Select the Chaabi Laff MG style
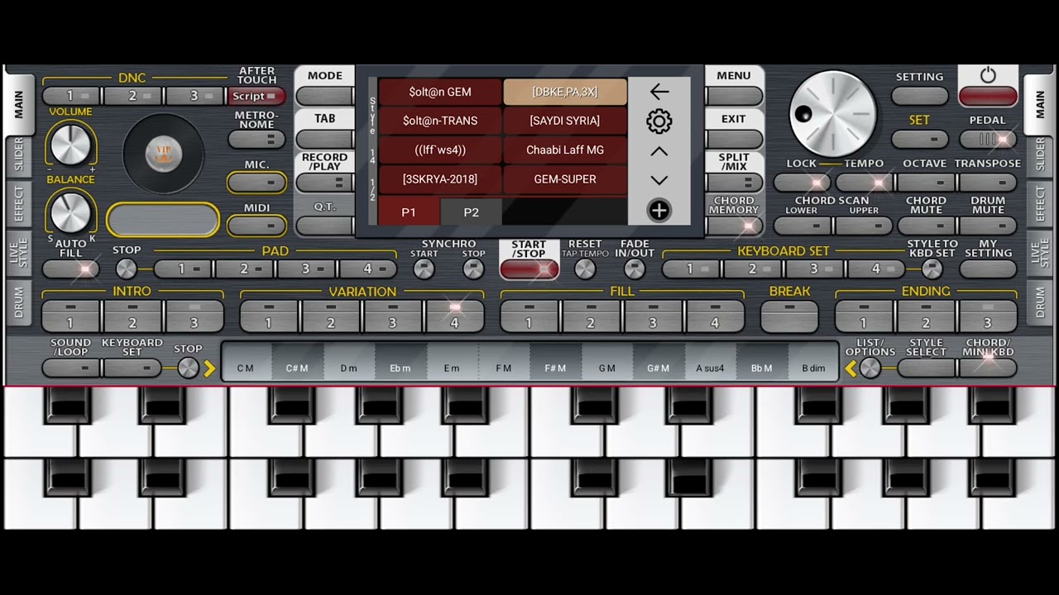1059x595 pixels. pyautogui.click(x=565, y=150)
